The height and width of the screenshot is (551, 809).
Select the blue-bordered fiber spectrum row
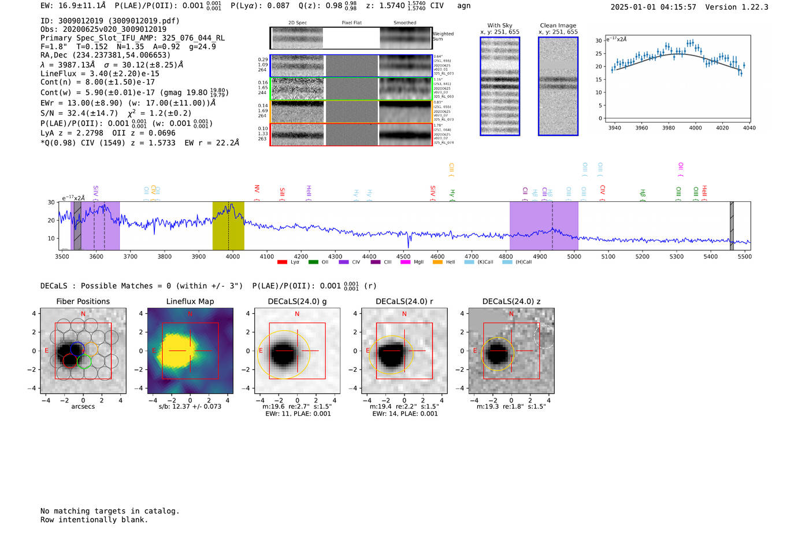351,66
